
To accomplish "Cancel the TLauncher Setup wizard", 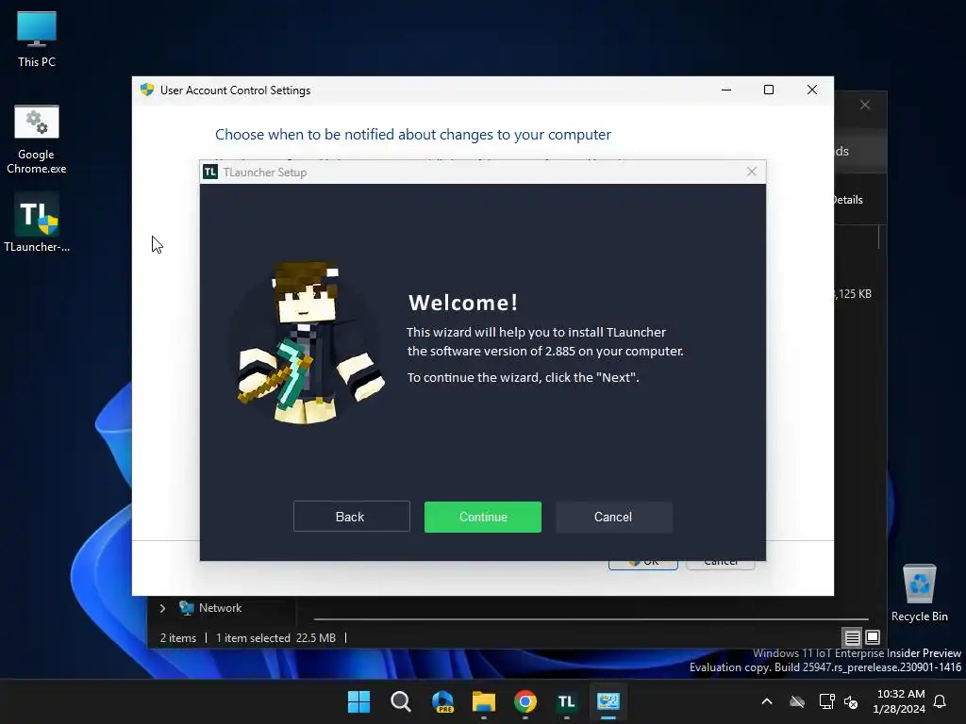I will point(613,517).
